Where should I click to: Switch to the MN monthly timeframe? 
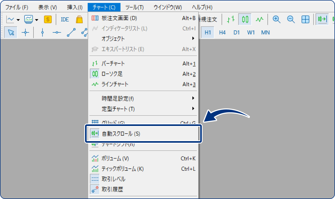tap(265, 32)
